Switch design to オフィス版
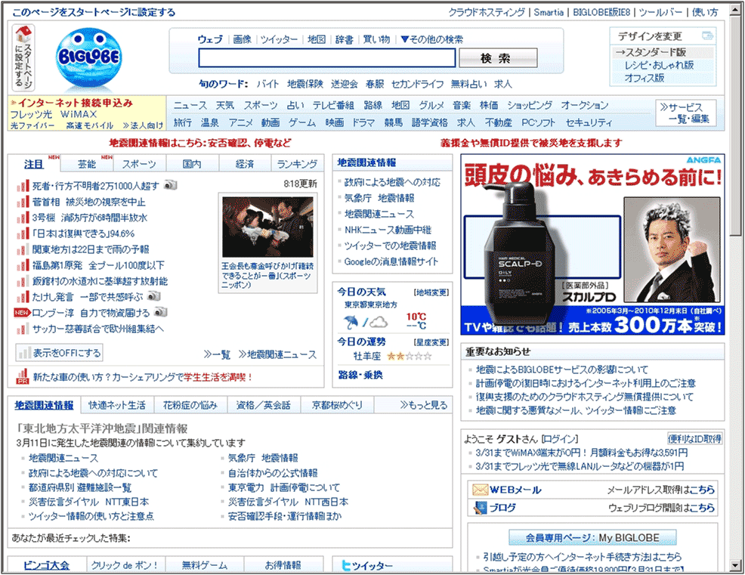745x575 pixels. (644, 78)
